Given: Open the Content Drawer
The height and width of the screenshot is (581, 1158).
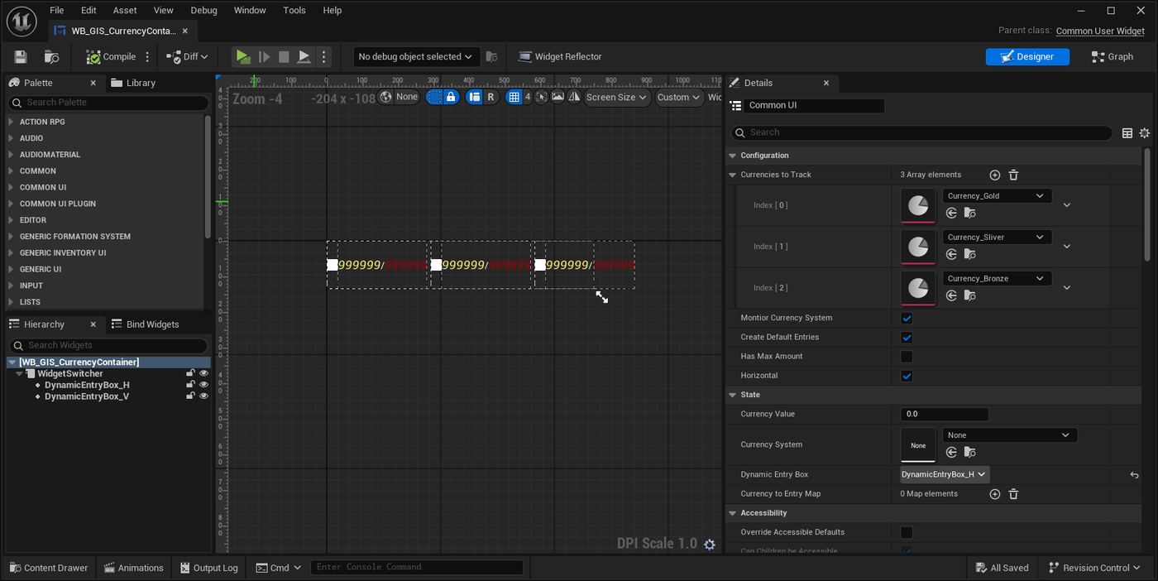Looking at the screenshot, I should (49, 568).
